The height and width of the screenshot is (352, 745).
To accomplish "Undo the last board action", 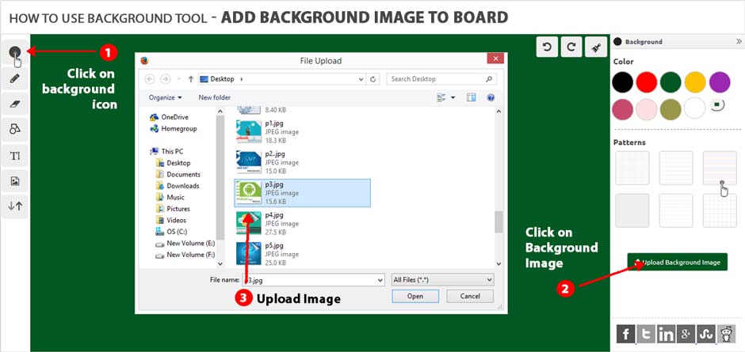I will [x=548, y=47].
